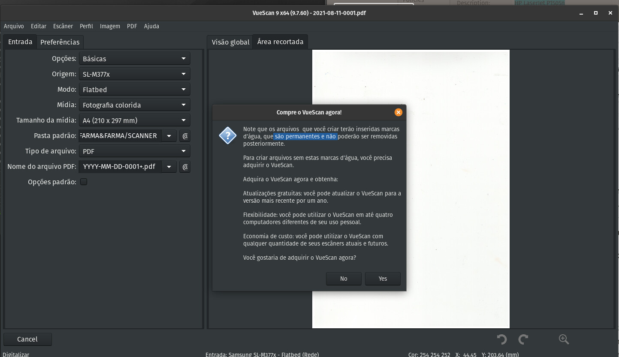Open the Escâner menu

click(63, 26)
